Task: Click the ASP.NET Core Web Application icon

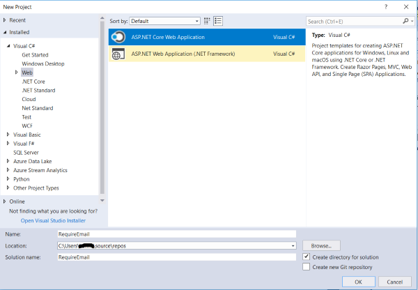Action: pyautogui.click(x=118, y=37)
